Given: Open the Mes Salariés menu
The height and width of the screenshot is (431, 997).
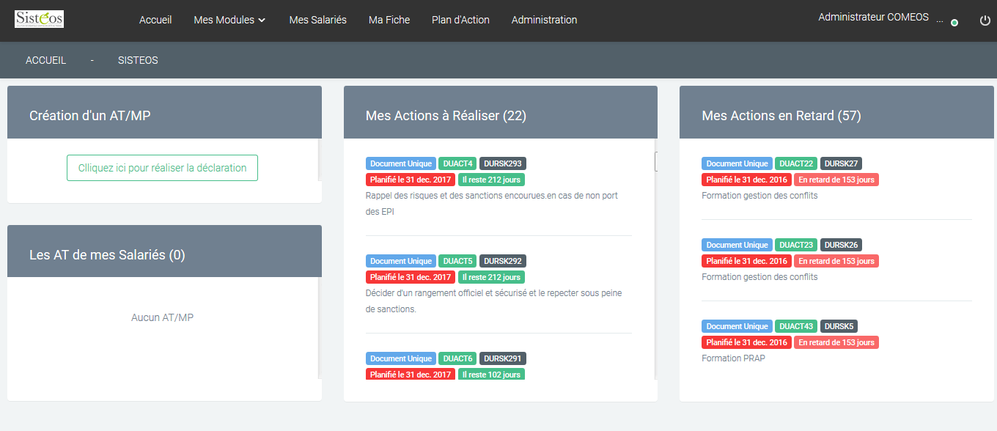Looking at the screenshot, I should (x=318, y=20).
